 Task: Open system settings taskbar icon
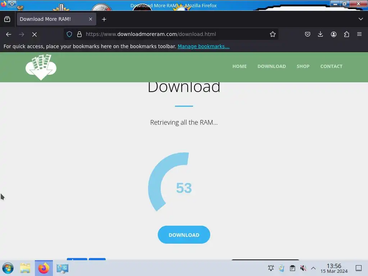click(x=63, y=268)
